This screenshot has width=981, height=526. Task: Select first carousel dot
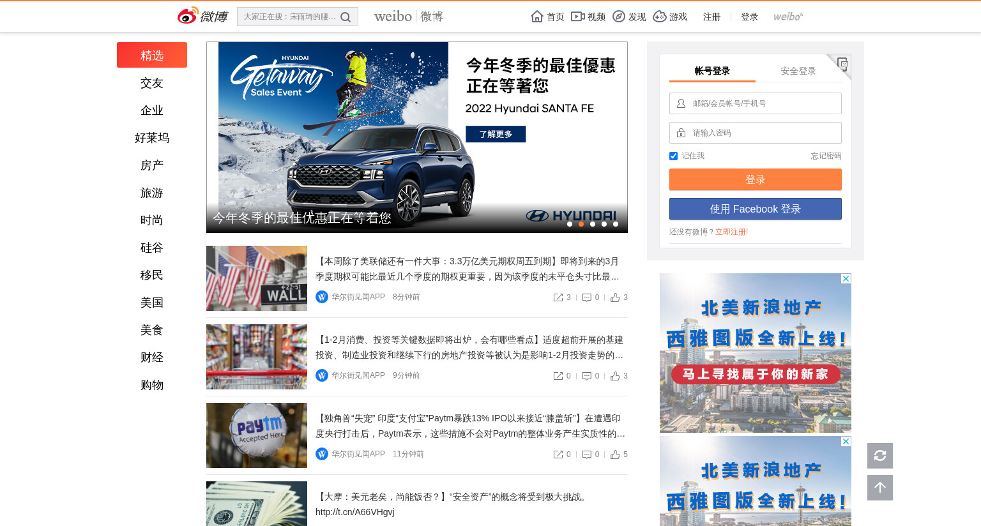570,224
